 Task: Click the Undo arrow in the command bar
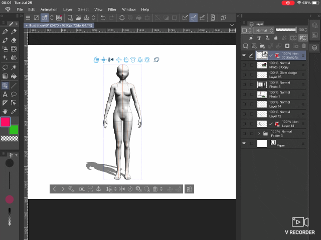(x=103, y=17)
